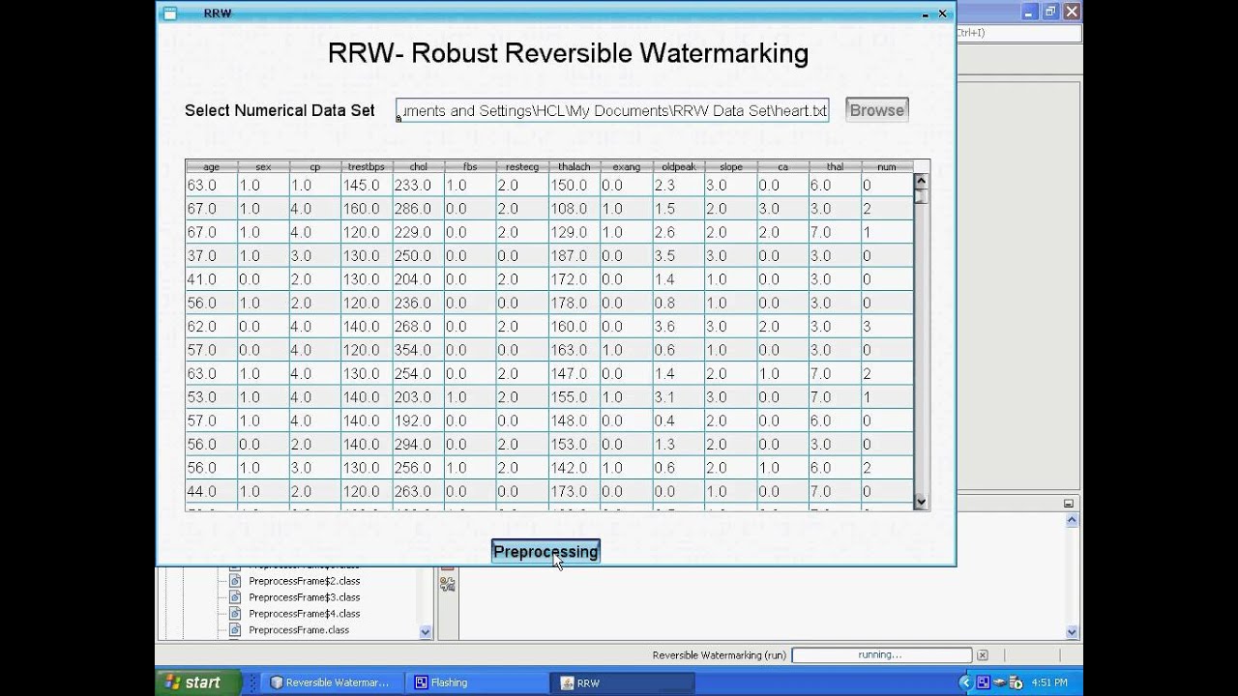1238x696 pixels.
Task: Click the PreprocessFrame.class file icon
Action: [235, 630]
